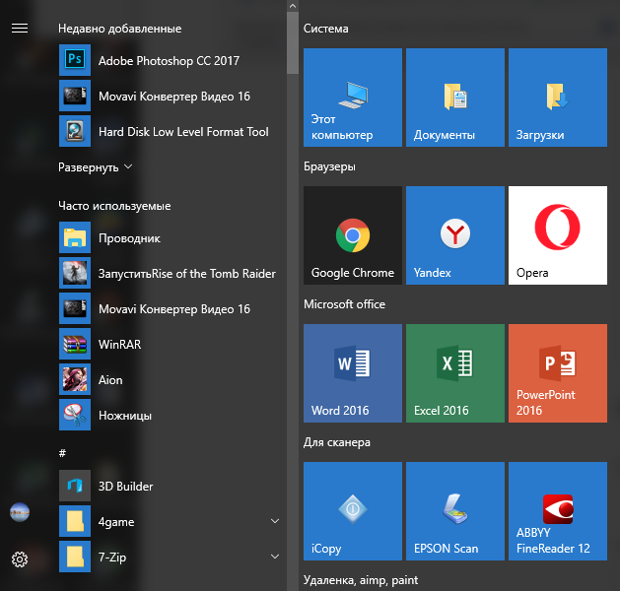Open Ножницы snipping tool

click(x=172, y=415)
